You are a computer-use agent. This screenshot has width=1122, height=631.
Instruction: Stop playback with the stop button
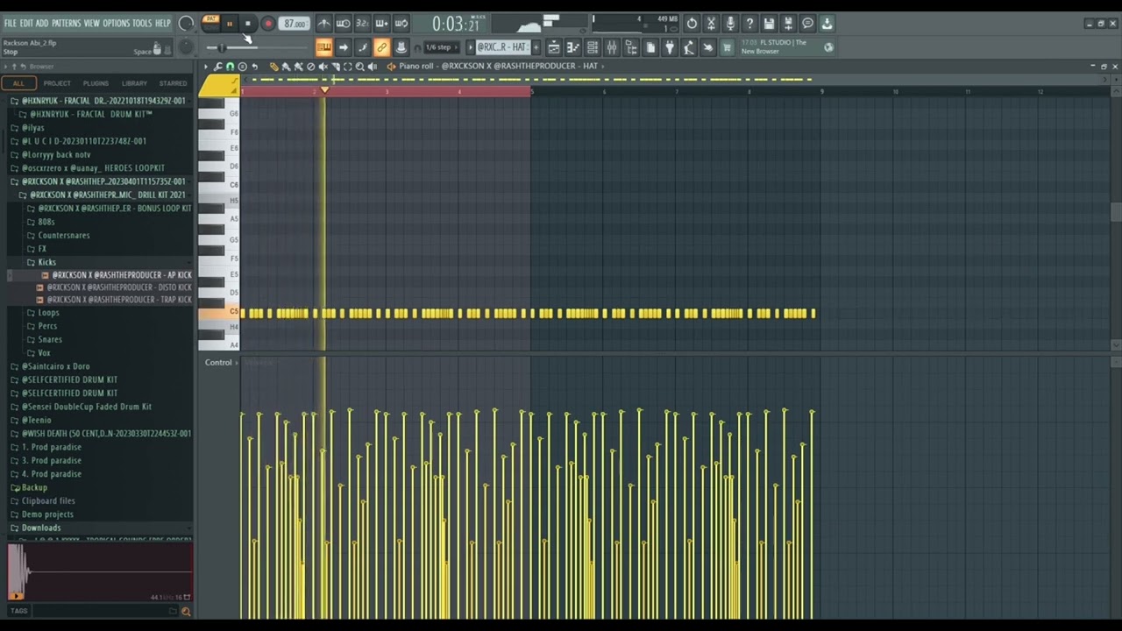pos(248,24)
